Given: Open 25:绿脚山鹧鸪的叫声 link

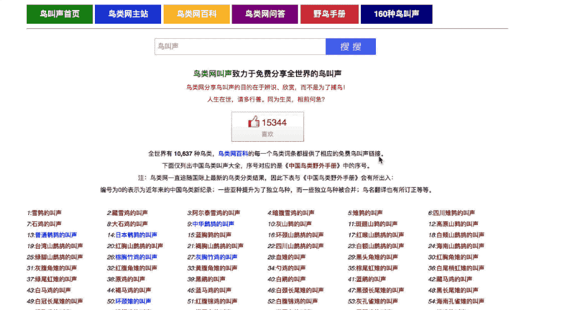Looking at the screenshot, I should pyautogui.click(x=55, y=257).
